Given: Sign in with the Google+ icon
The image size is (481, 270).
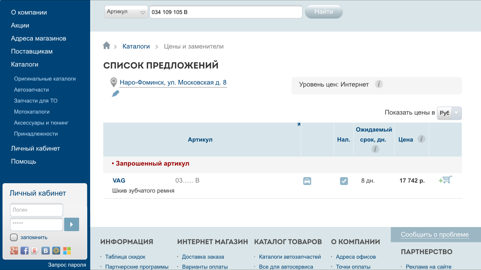Looking at the screenshot, I should [14, 251].
